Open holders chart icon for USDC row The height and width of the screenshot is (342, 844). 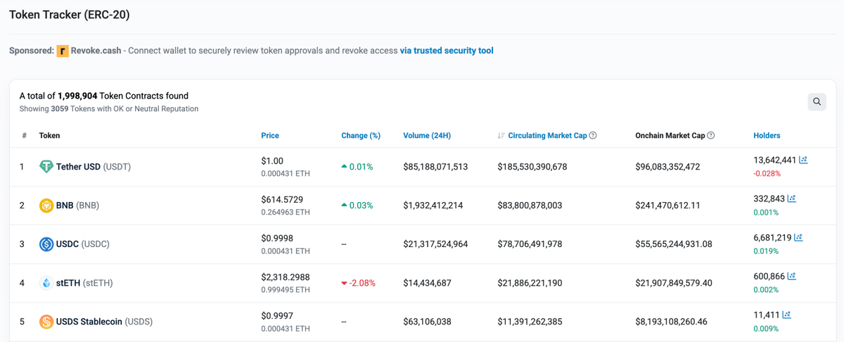coord(798,238)
